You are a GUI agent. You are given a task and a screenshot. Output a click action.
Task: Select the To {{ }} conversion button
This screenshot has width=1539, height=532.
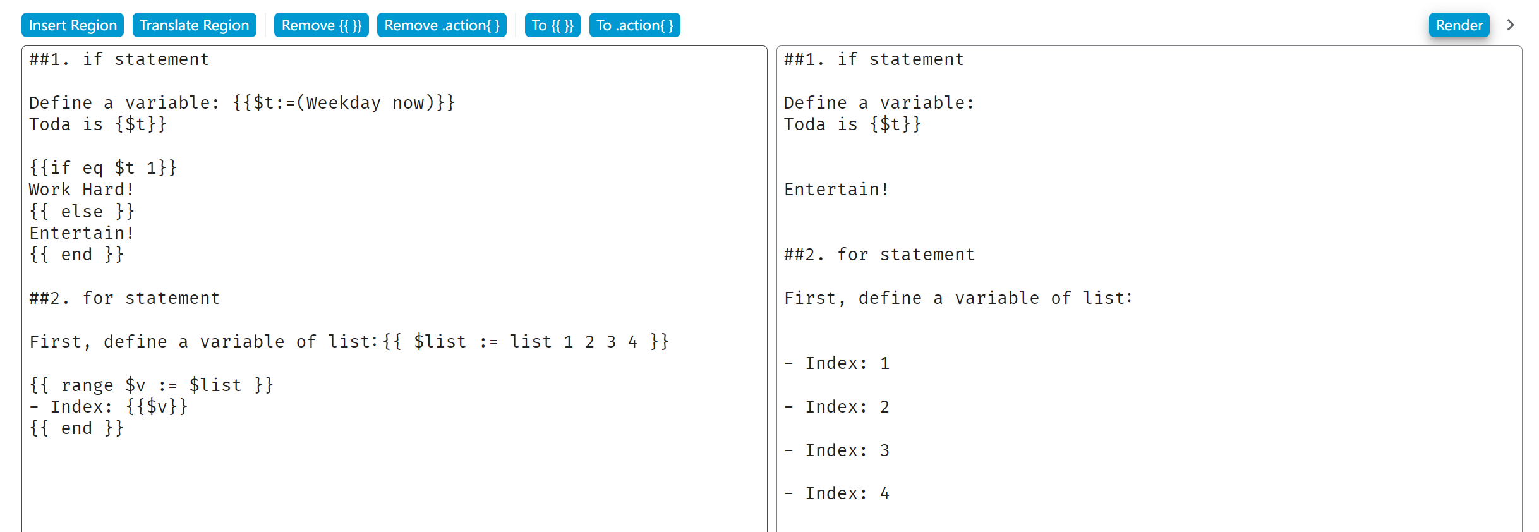(x=552, y=25)
